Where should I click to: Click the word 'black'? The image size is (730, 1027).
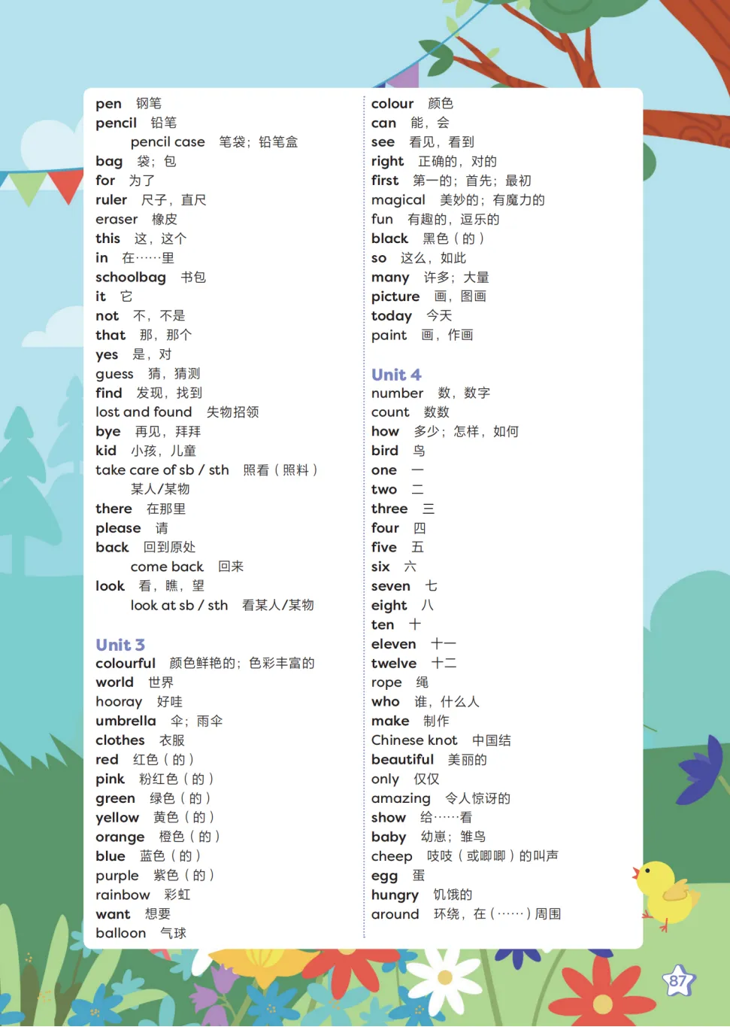click(x=389, y=239)
